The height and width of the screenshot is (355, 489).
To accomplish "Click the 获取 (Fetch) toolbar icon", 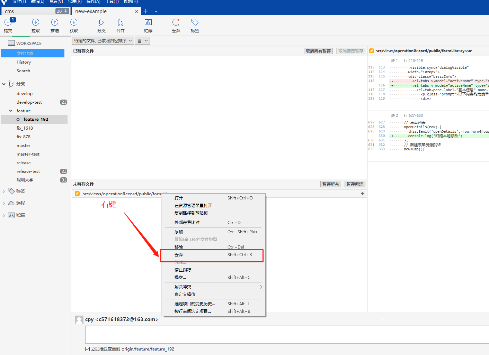I will tap(74, 25).
